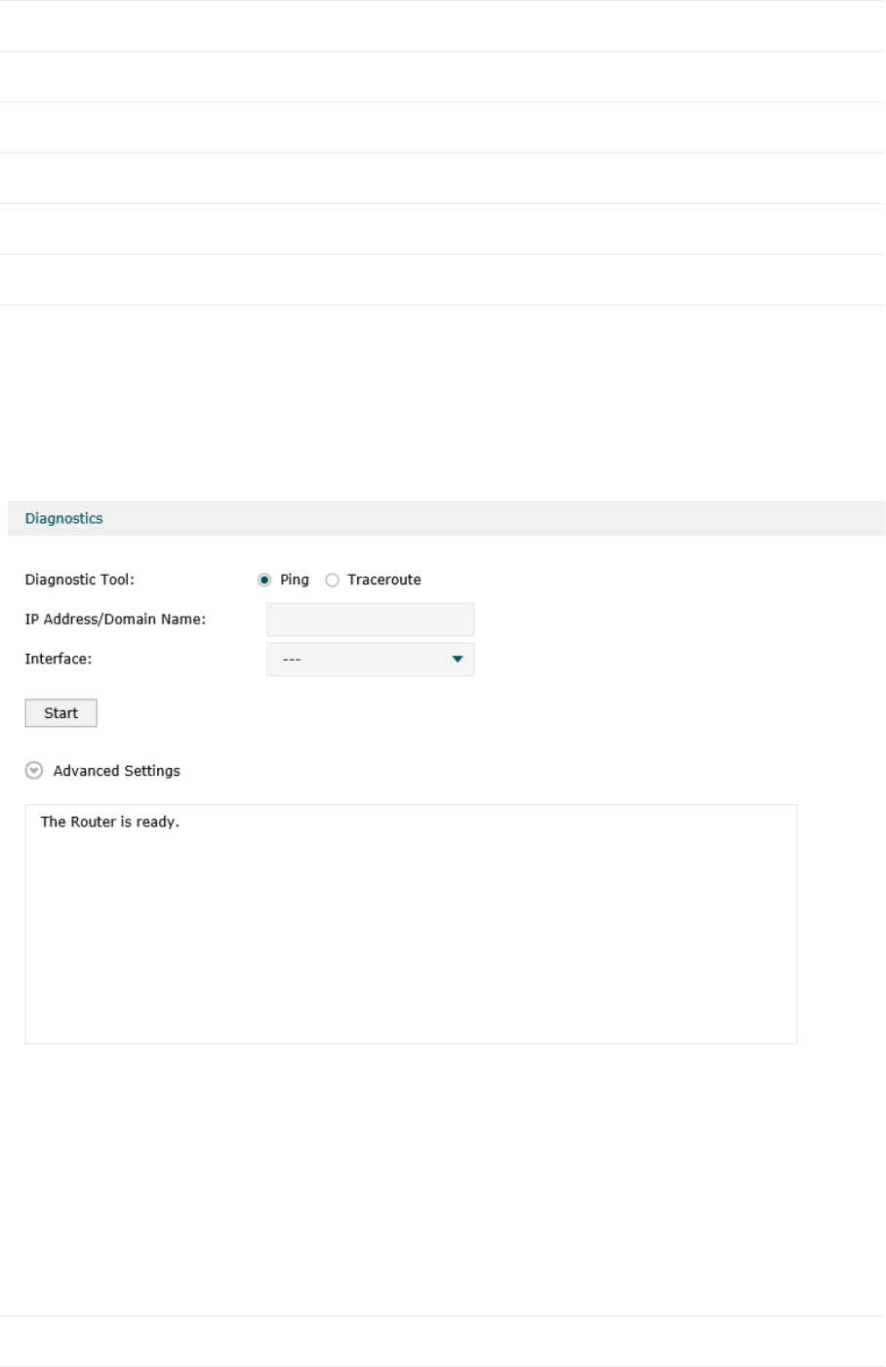Focus the IP Address/Domain Name input field
886x1367 pixels.
(x=371, y=620)
